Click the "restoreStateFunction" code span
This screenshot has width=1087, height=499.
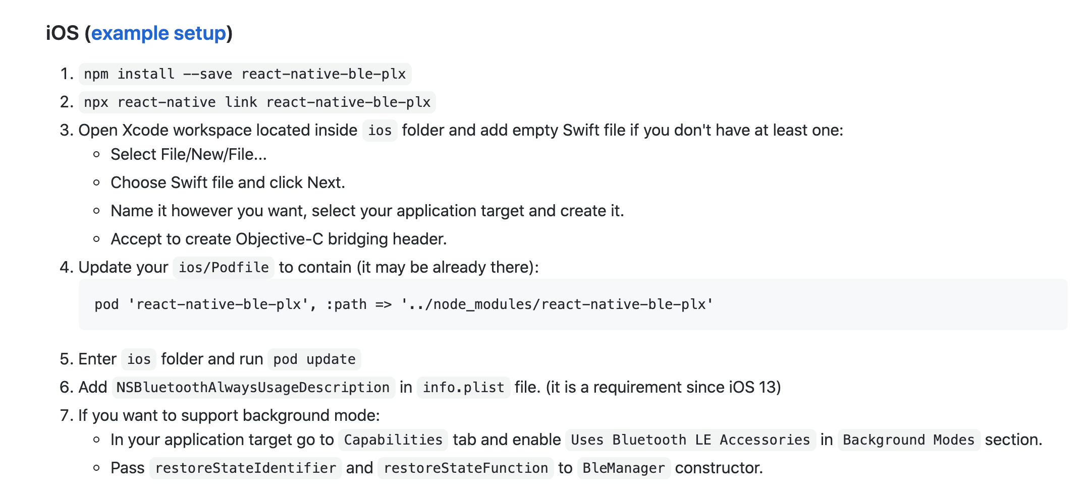(465, 468)
